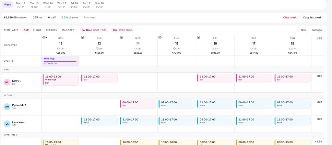Jump to Mon 12 in day strip
The height and width of the screenshot is (145, 332).
pyautogui.click(x=21, y=5)
